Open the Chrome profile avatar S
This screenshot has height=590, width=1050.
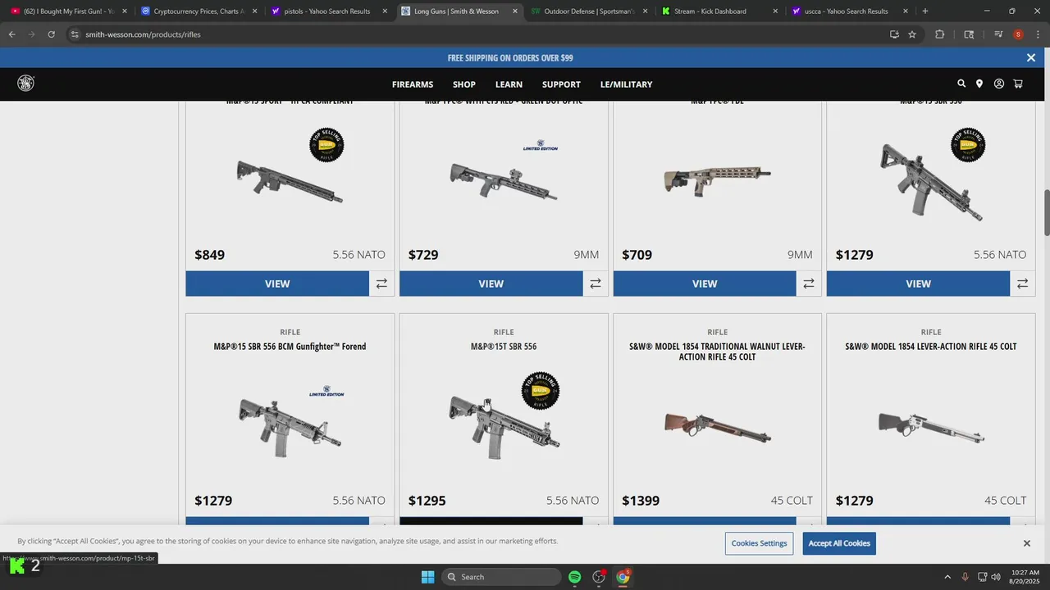[x=1018, y=34]
